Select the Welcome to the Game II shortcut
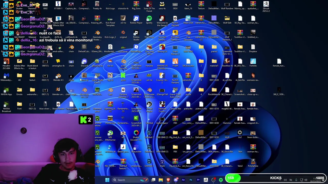This screenshot has height=184, width=328. coord(162,21)
